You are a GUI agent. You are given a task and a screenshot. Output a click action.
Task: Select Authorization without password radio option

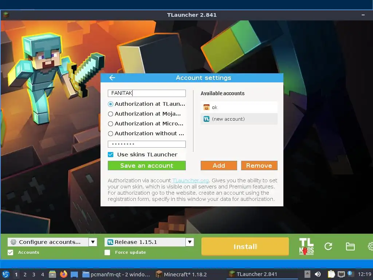110,133
